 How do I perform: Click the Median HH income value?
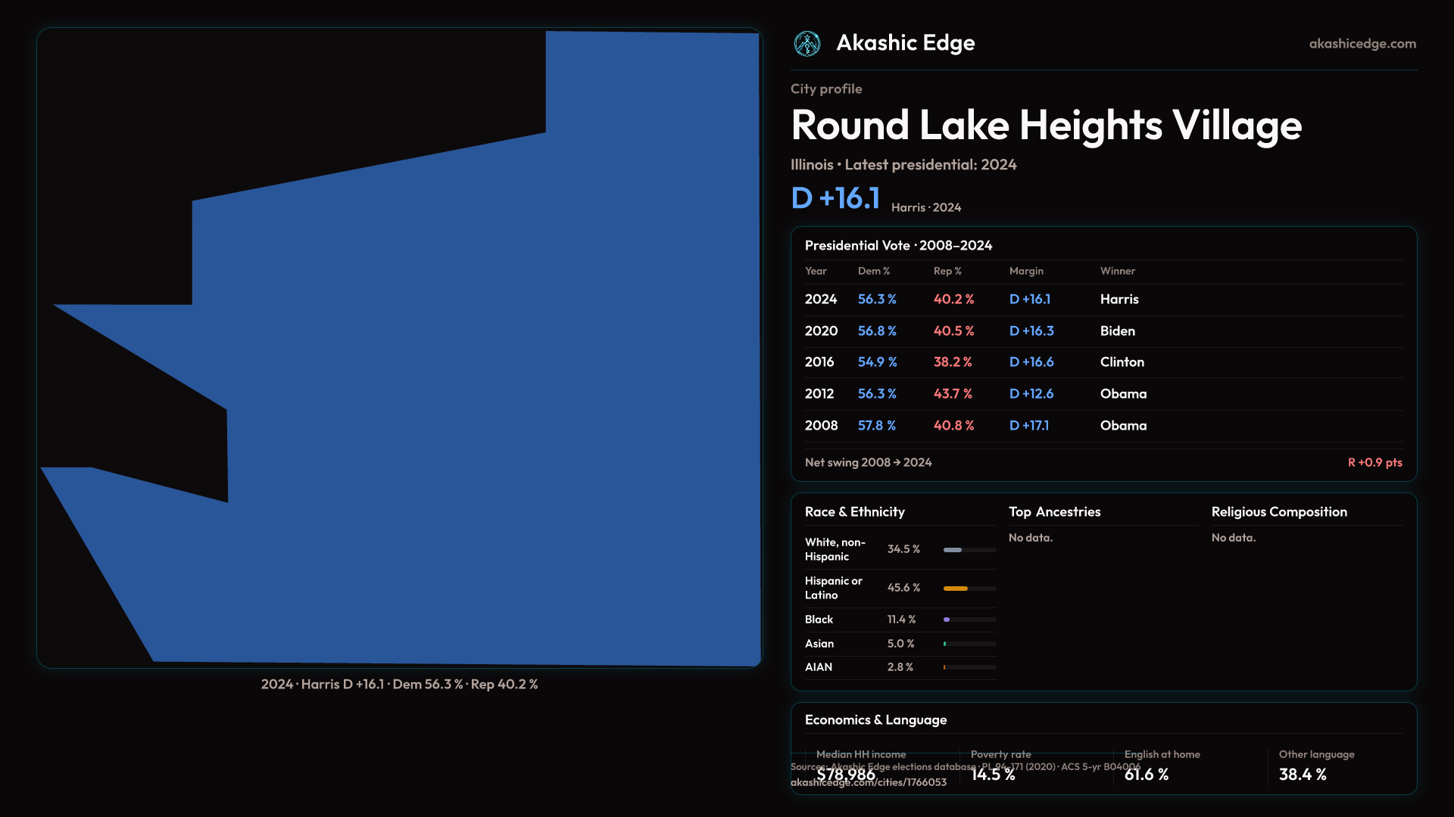(846, 775)
